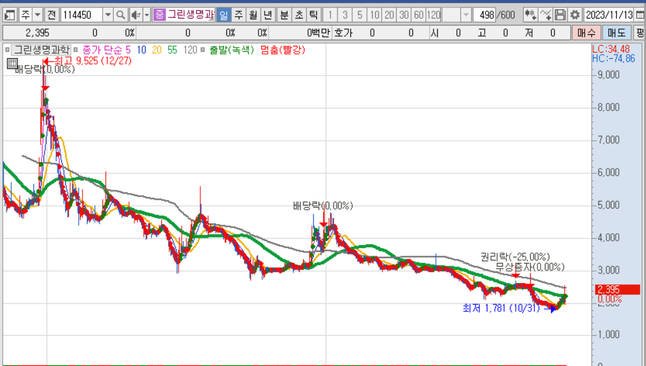Image resolution: width=646 pixels, height=366 pixels.
Task: Switch to the 틱 tick chart
Action: (314, 16)
